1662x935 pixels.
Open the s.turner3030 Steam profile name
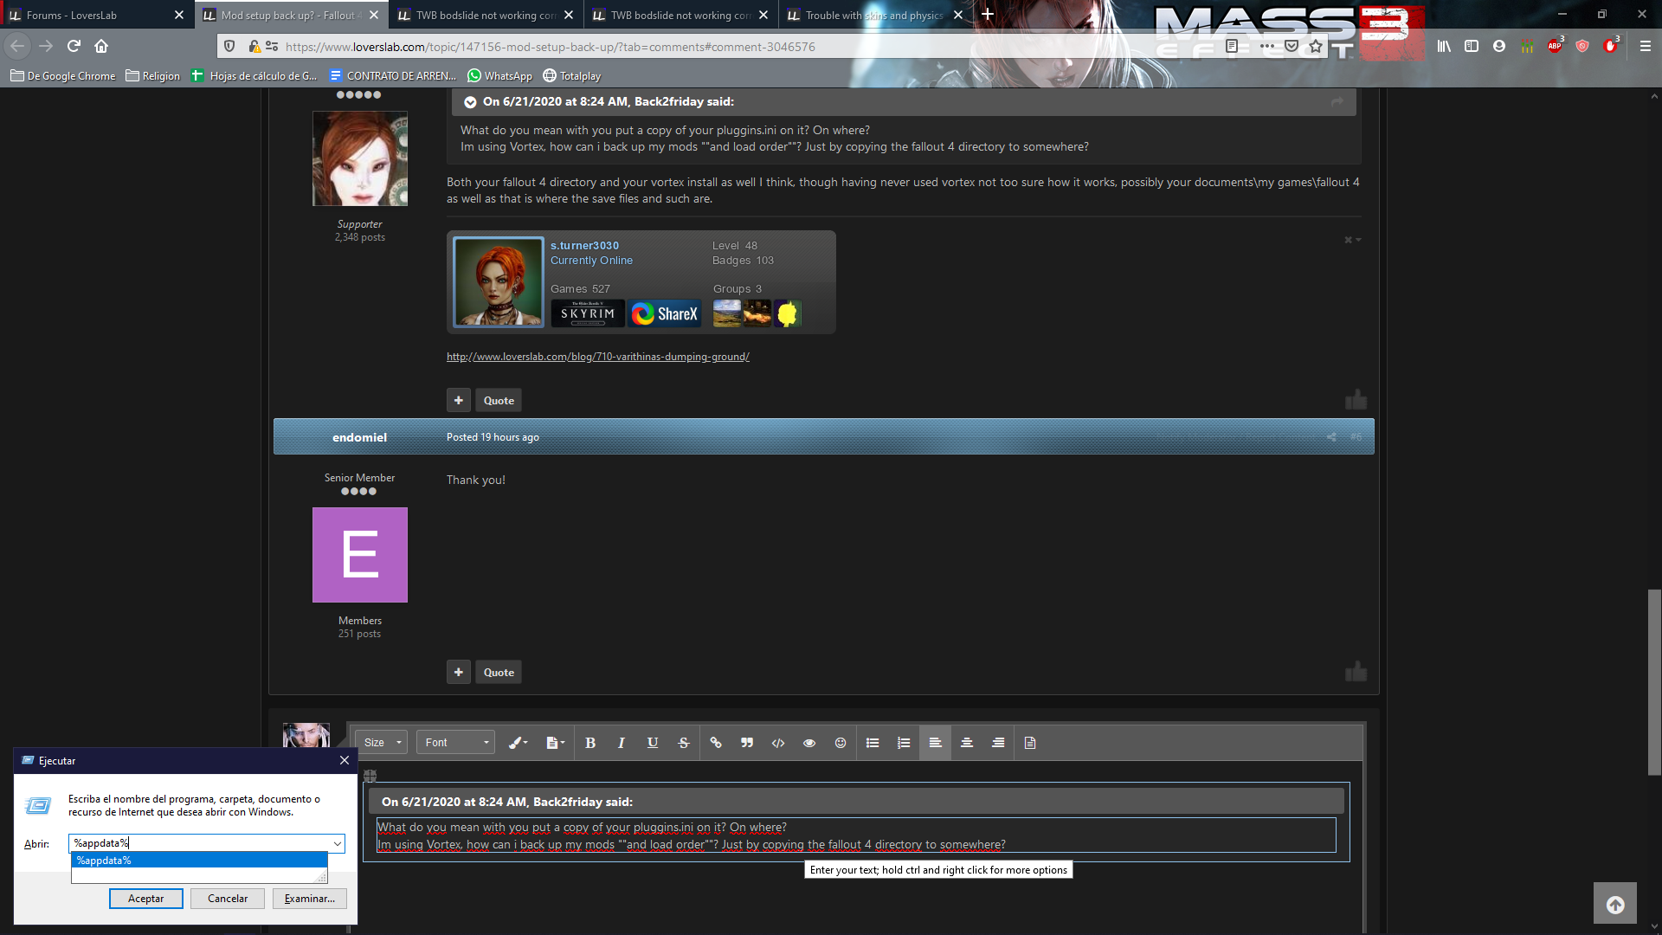pyautogui.click(x=584, y=246)
